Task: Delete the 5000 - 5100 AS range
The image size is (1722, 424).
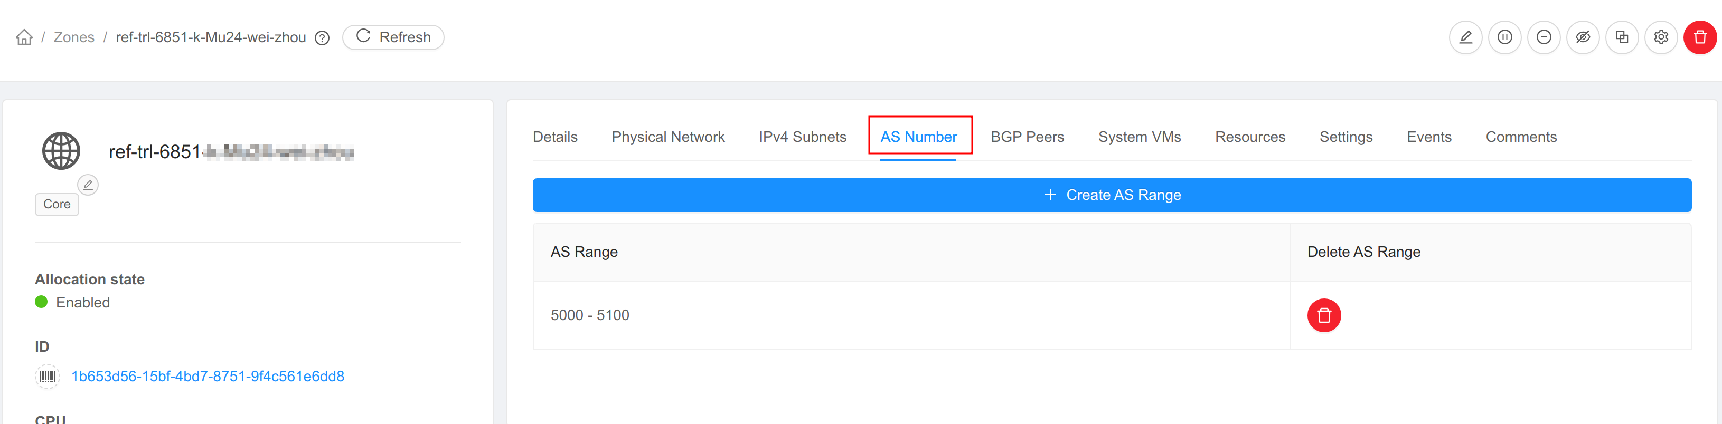Action: (1324, 315)
